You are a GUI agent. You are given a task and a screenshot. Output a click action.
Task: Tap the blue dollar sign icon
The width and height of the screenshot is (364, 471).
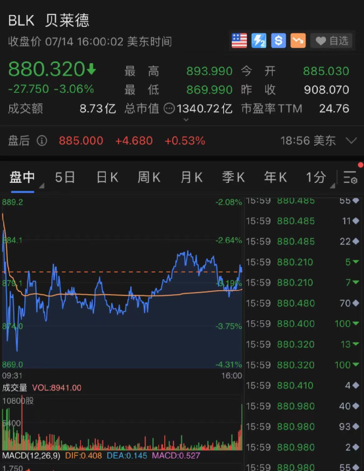(279, 41)
